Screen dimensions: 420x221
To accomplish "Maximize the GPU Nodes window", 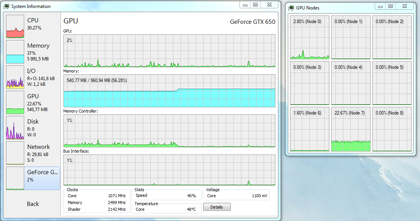I will pyautogui.click(x=391, y=6).
